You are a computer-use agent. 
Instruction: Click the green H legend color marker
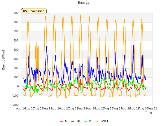pyautogui.click(x=85, y=121)
